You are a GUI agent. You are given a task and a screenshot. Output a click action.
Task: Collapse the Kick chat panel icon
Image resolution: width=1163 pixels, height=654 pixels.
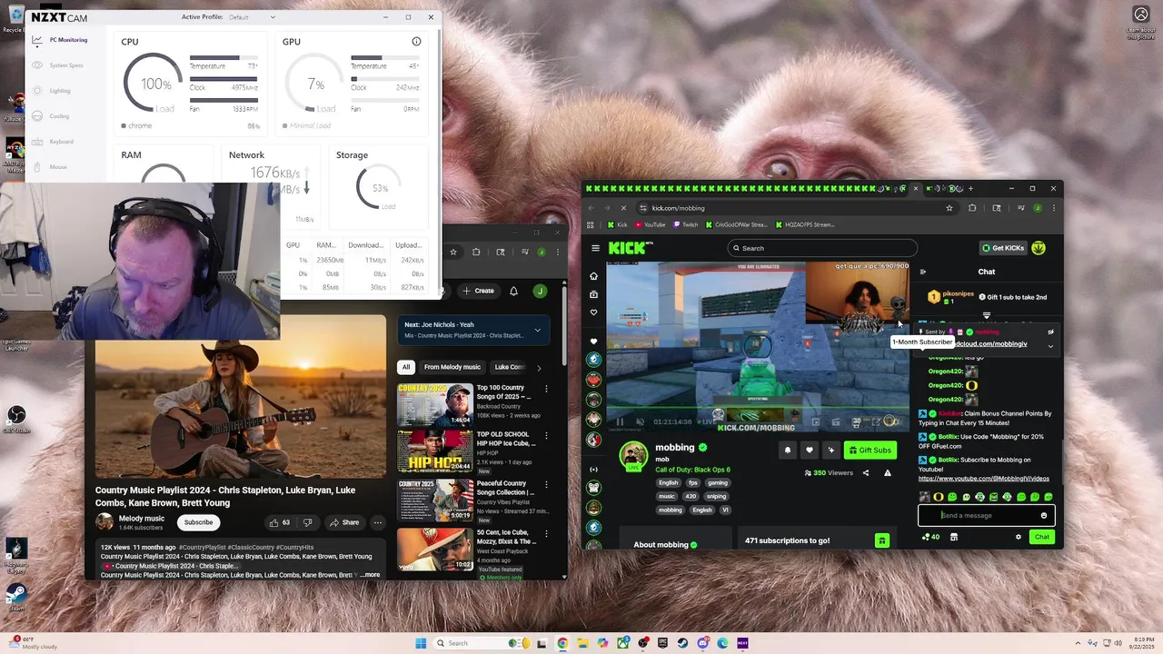point(923,272)
